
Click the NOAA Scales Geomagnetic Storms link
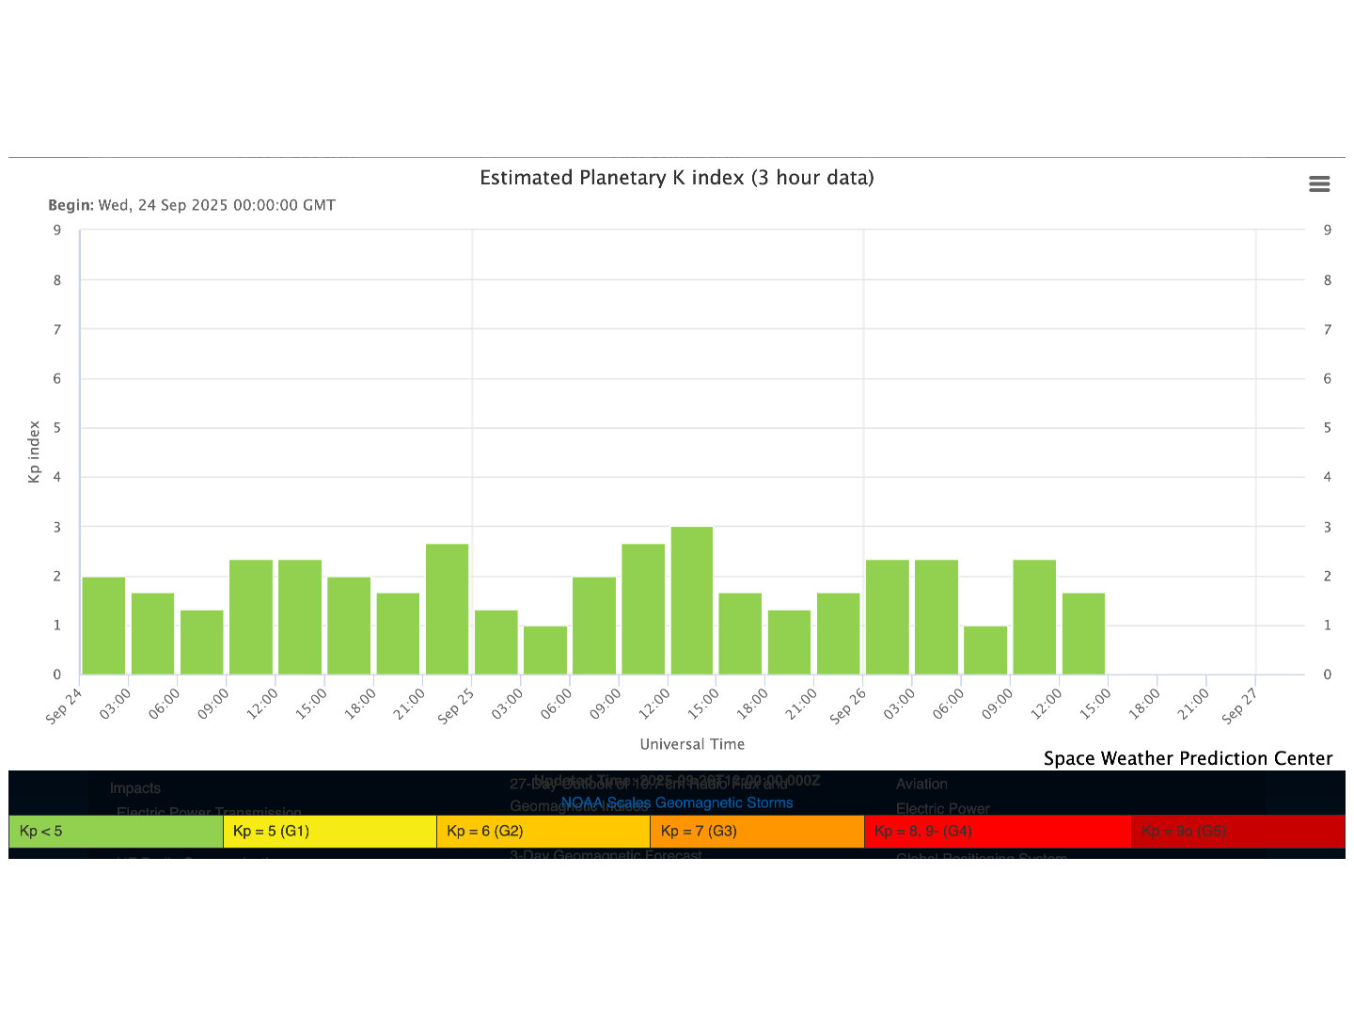(676, 802)
